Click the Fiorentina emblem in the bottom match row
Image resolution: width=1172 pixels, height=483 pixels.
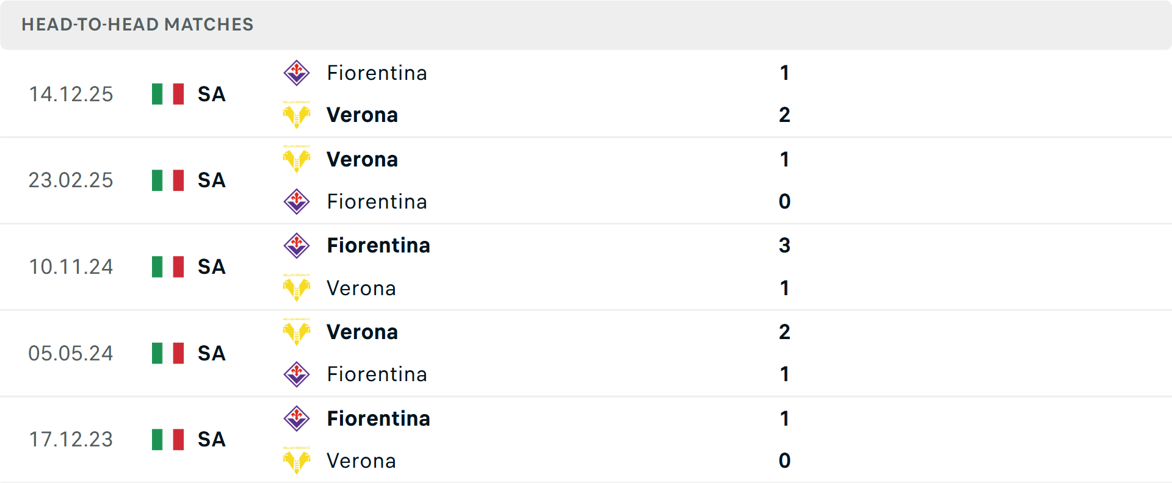click(x=297, y=418)
